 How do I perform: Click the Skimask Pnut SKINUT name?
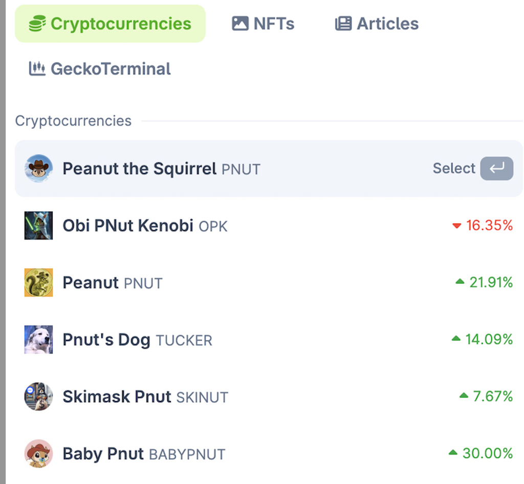coord(145,397)
